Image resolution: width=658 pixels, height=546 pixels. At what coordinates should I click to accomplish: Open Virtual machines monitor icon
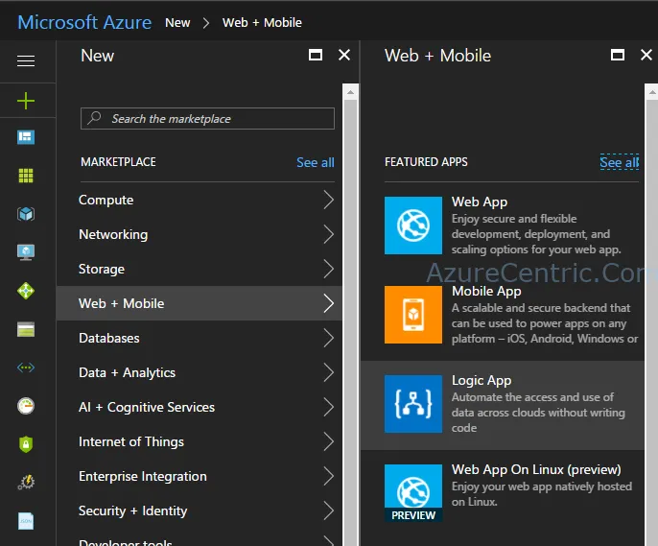(26, 252)
